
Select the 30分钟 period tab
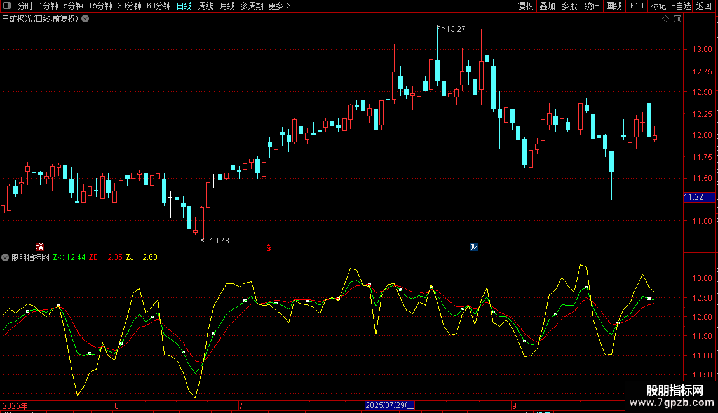(x=129, y=6)
